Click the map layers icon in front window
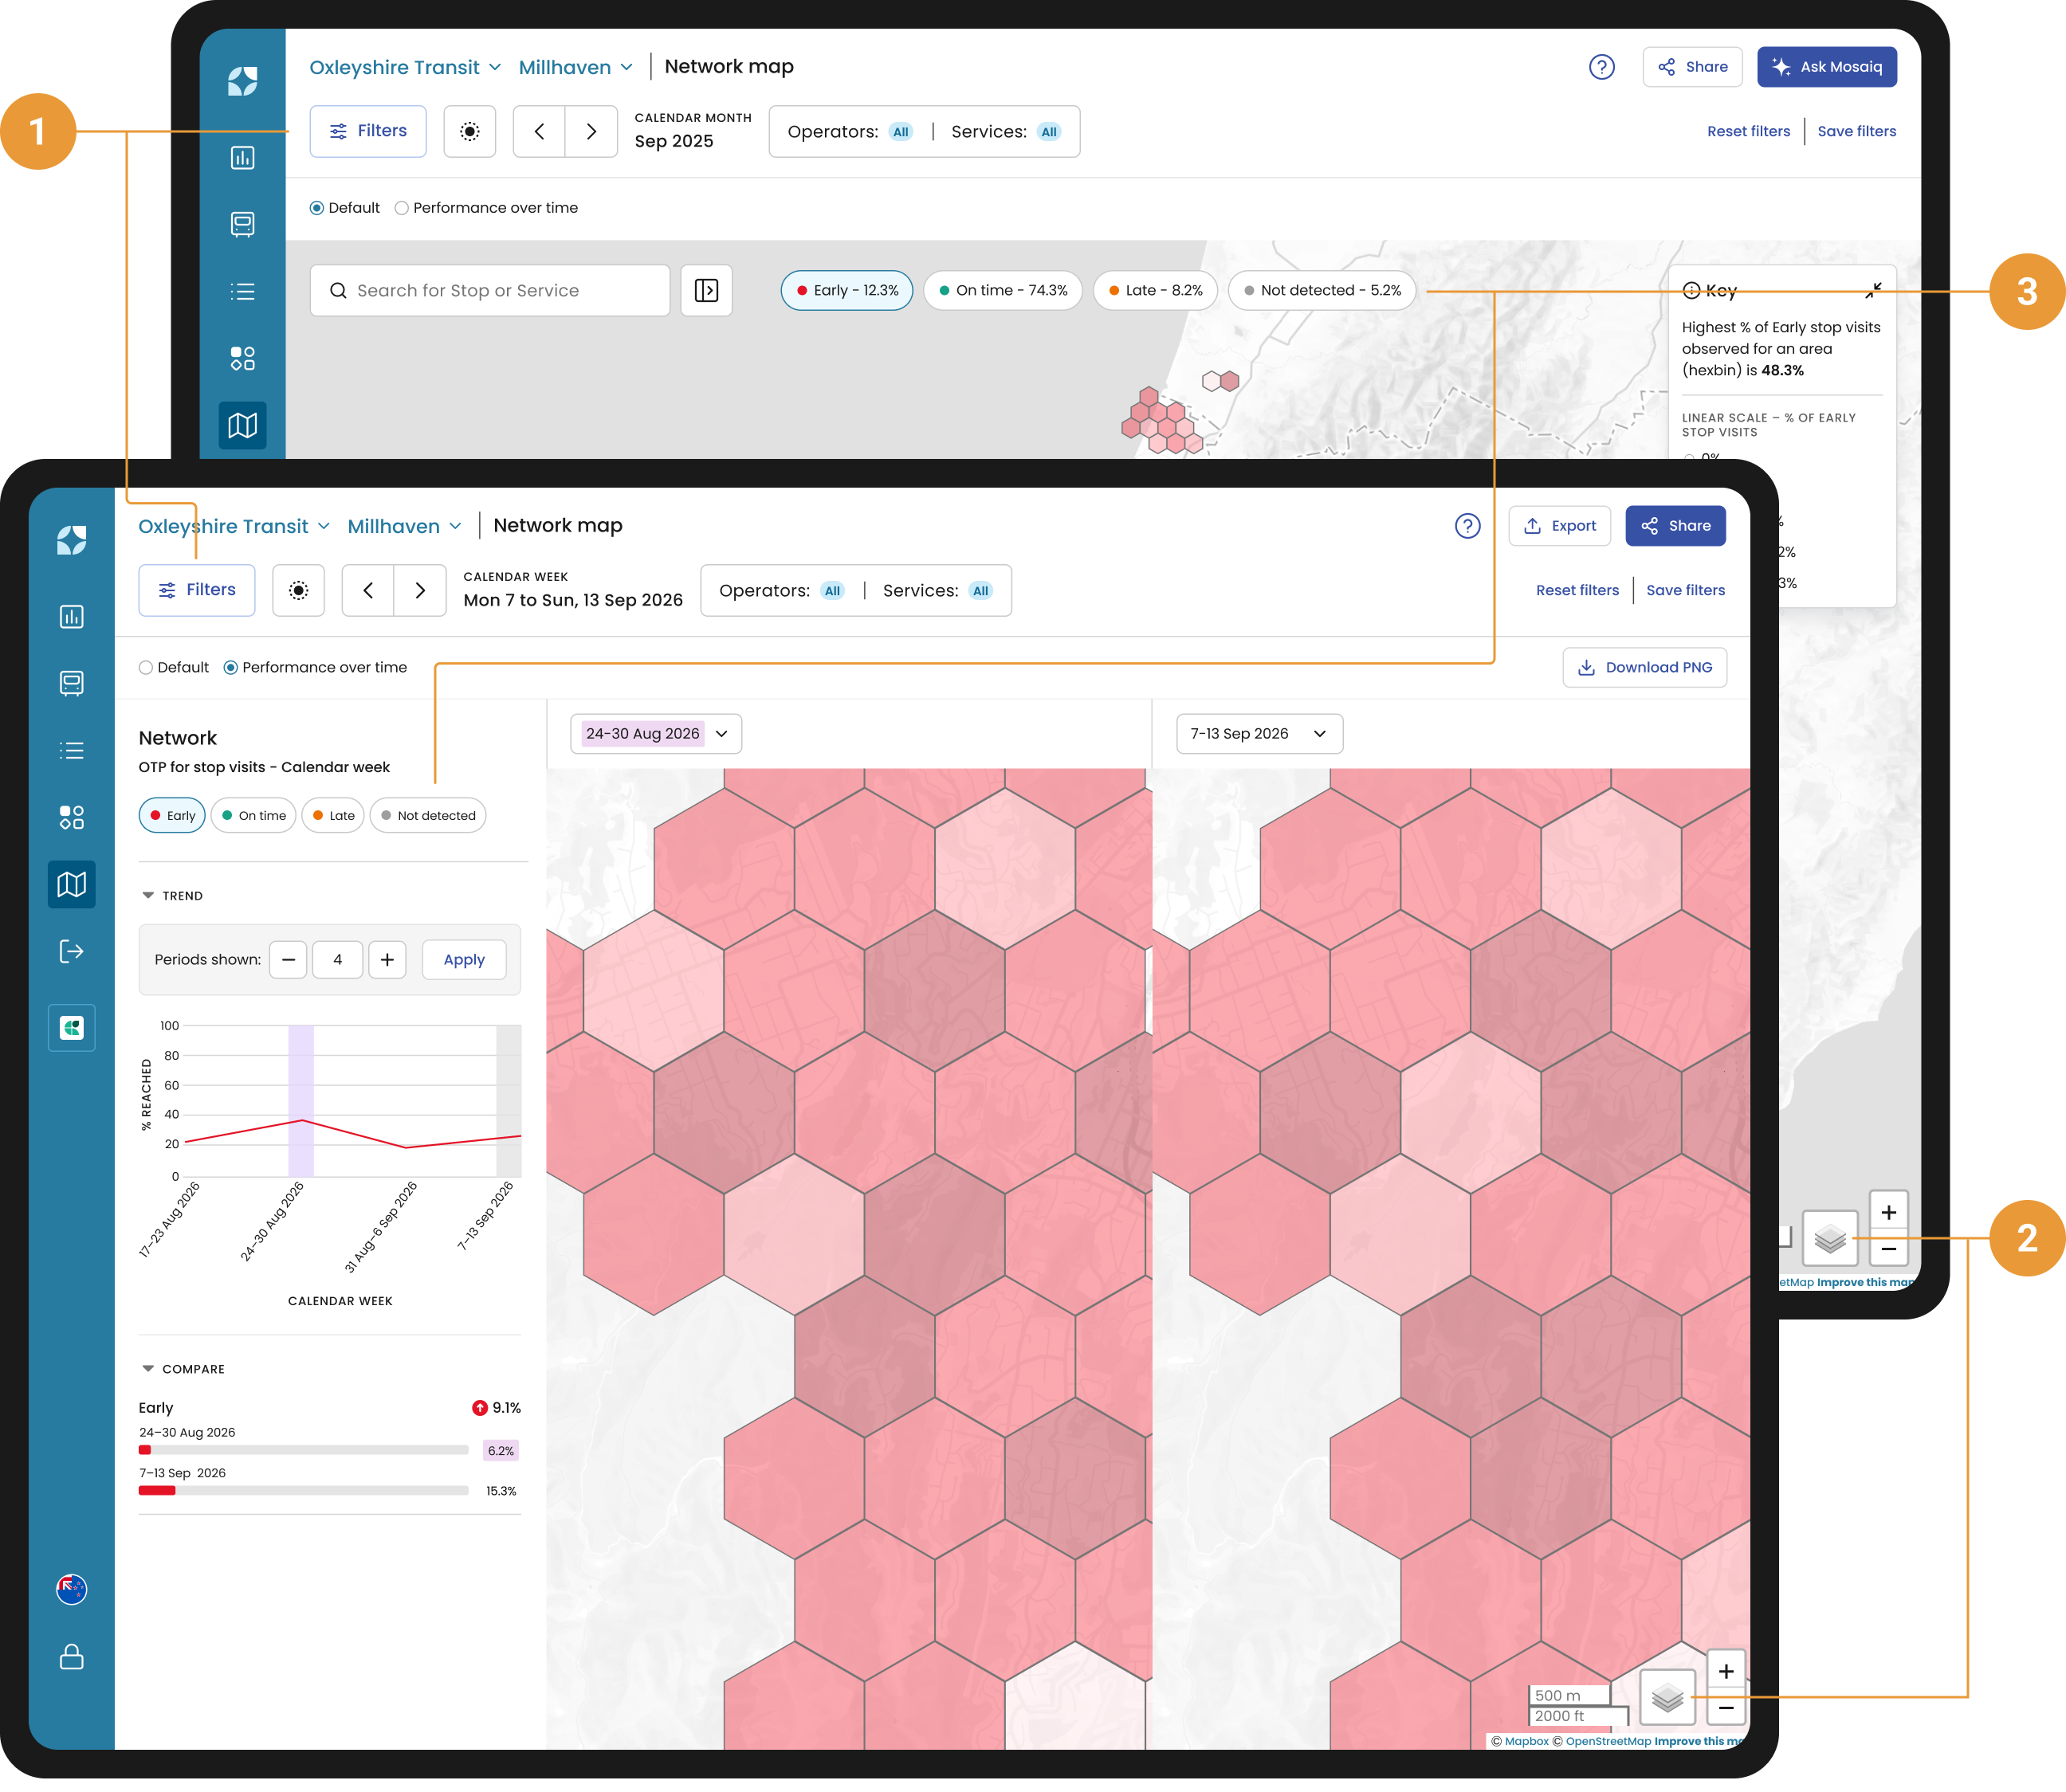This screenshot has height=1792, width=2066. [1667, 1696]
